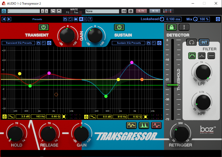Viewport: 222px width, 157px height.
Task: Reset the Transient EQ
Action: click(x=44, y=43)
